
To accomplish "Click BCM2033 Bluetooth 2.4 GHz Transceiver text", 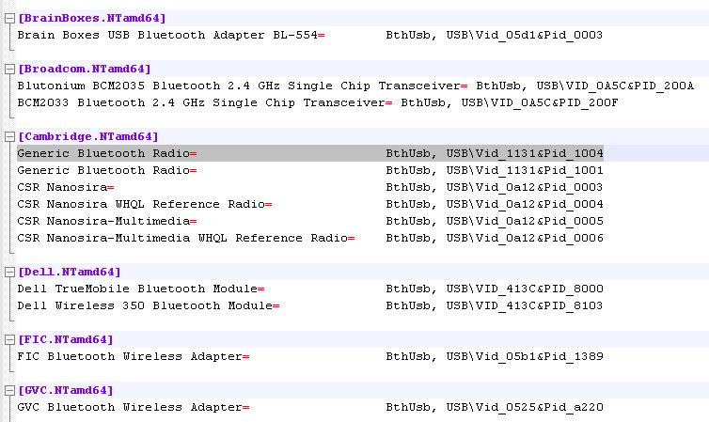I will [201, 102].
